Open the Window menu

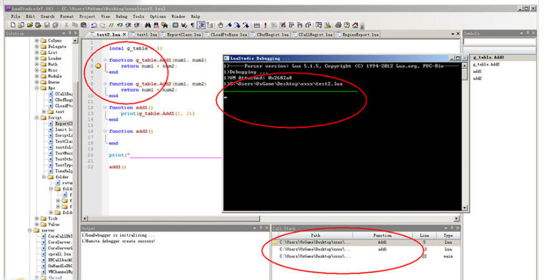(178, 16)
